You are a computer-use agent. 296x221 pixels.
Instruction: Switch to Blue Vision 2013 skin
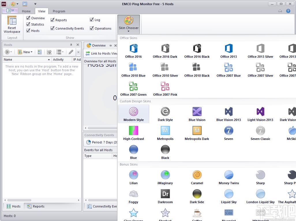228,114
